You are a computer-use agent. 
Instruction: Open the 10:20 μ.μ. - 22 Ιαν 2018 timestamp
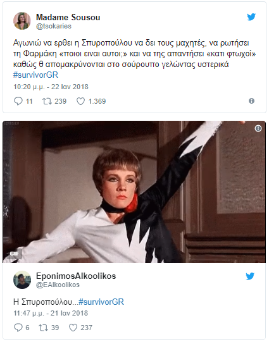[x=51, y=87]
